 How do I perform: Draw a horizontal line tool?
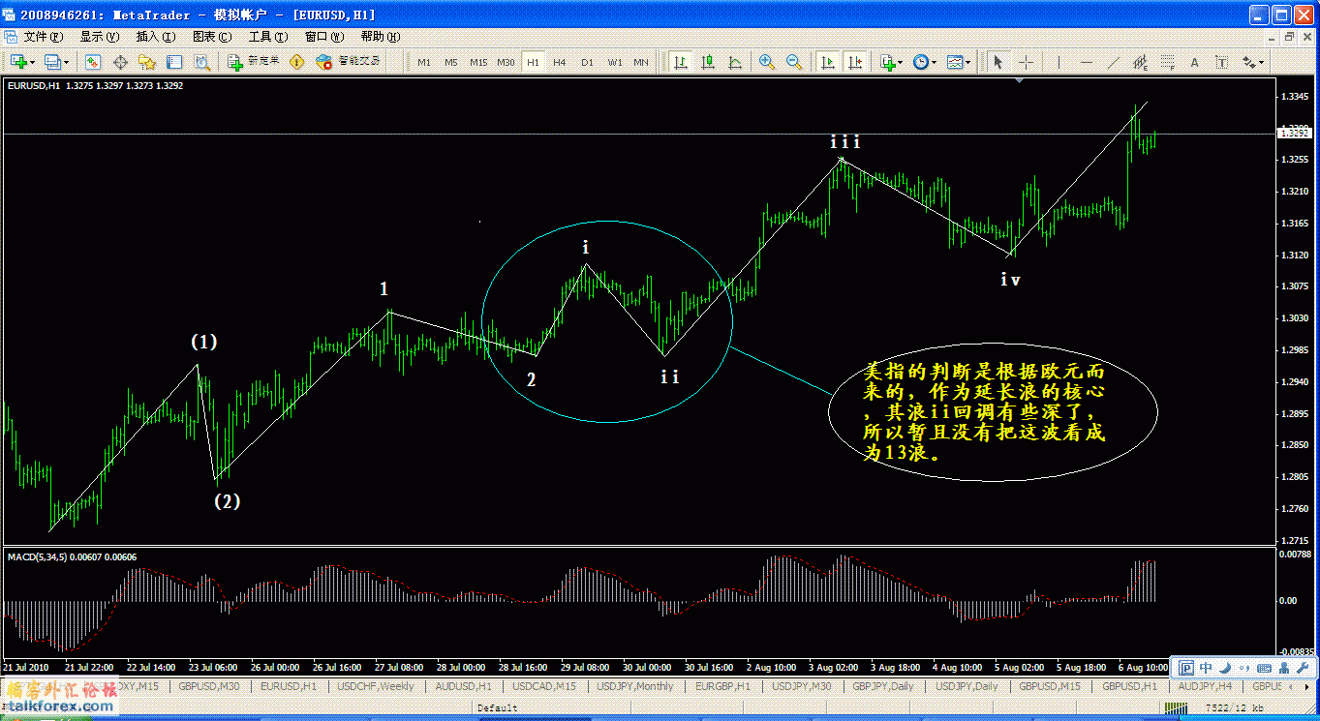pos(1086,62)
